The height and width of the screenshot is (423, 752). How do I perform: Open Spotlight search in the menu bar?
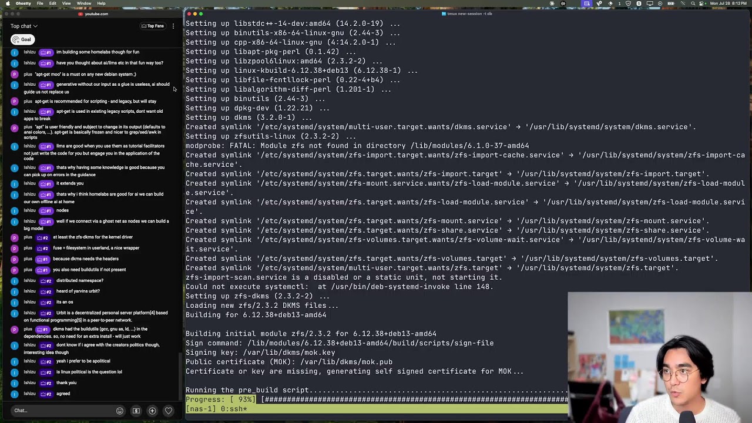pos(693,4)
